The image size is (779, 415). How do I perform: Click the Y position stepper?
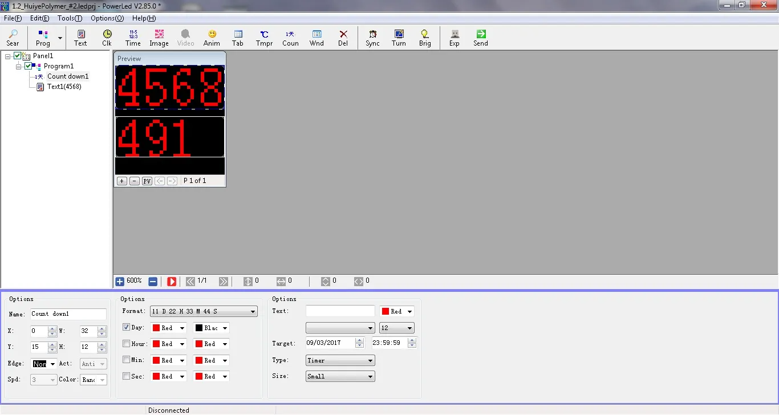(52, 347)
